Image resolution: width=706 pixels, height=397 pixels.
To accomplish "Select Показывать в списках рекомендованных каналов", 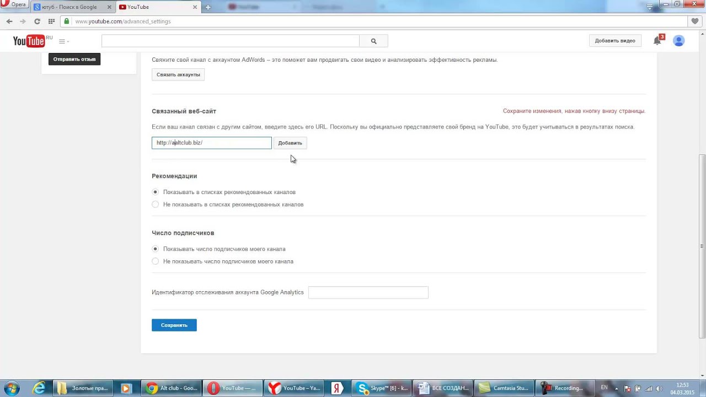I will (156, 192).
